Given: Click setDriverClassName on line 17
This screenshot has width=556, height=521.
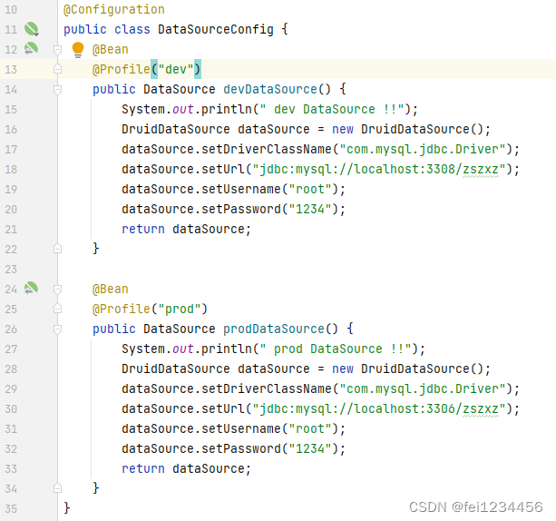Looking at the screenshot, I should click(x=266, y=149).
